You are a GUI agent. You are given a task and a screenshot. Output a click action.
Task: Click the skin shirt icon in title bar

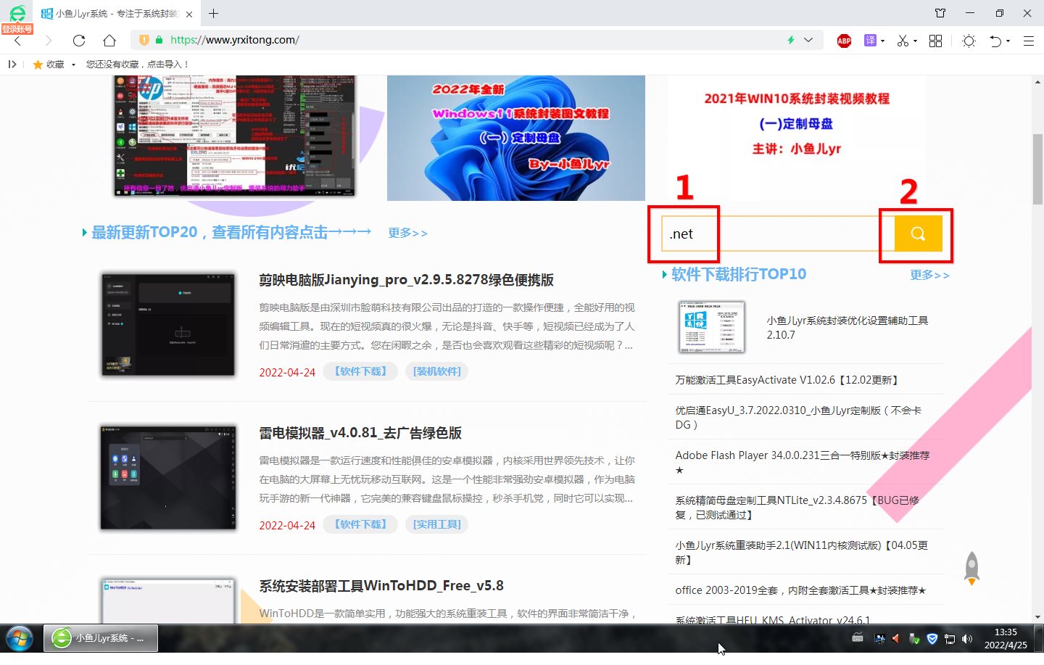pyautogui.click(x=940, y=13)
